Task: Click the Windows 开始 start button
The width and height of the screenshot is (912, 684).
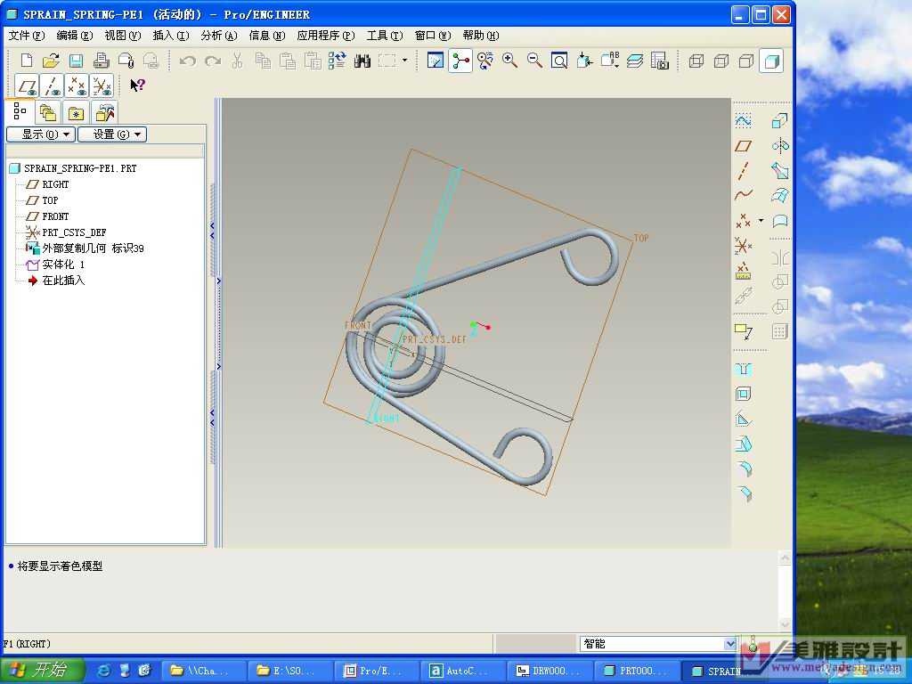Action: pyautogui.click(x=43, y=671)
